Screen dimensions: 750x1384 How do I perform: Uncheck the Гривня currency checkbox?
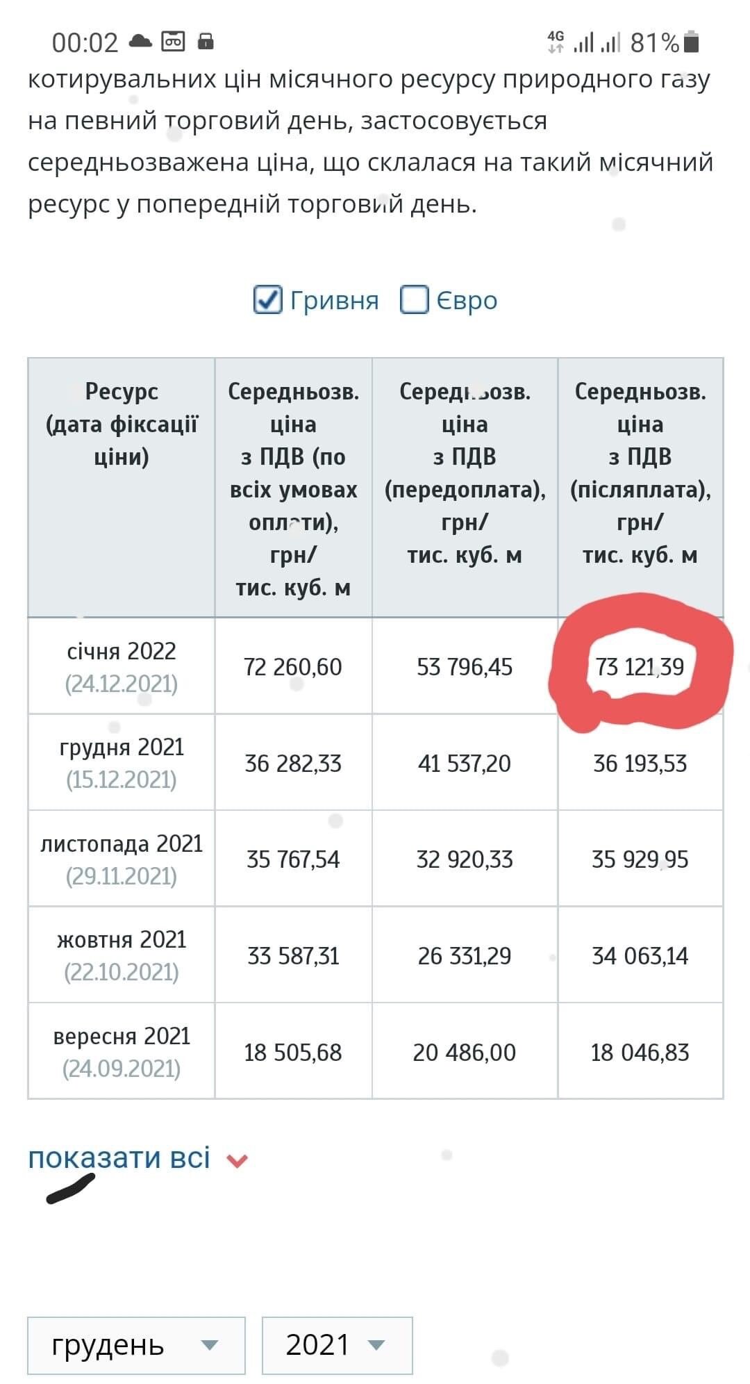pyautogui.click(x=267, y=300)
